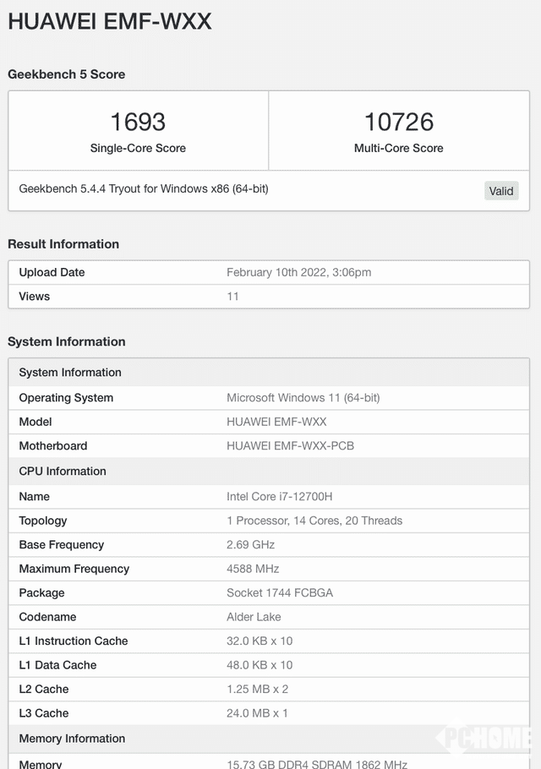The width and height of the screenshot is (541, 769).
Task: Select L3 Cache value 24.0 MB x 1
Action: [x=257, y=713]
